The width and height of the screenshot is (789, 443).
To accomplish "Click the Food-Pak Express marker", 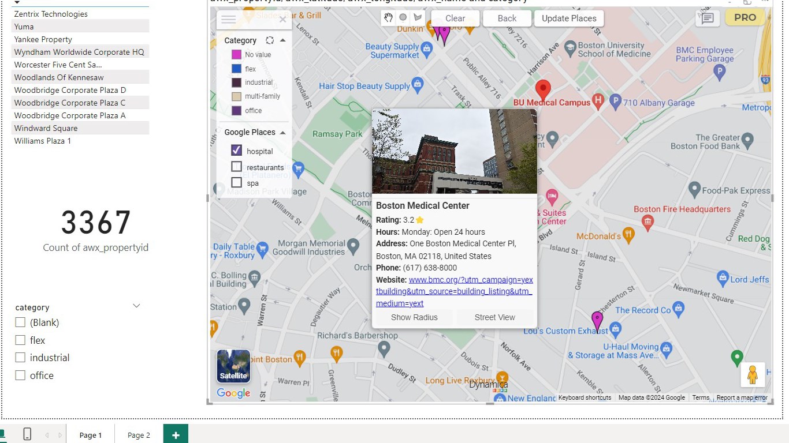I will (694, 190).
